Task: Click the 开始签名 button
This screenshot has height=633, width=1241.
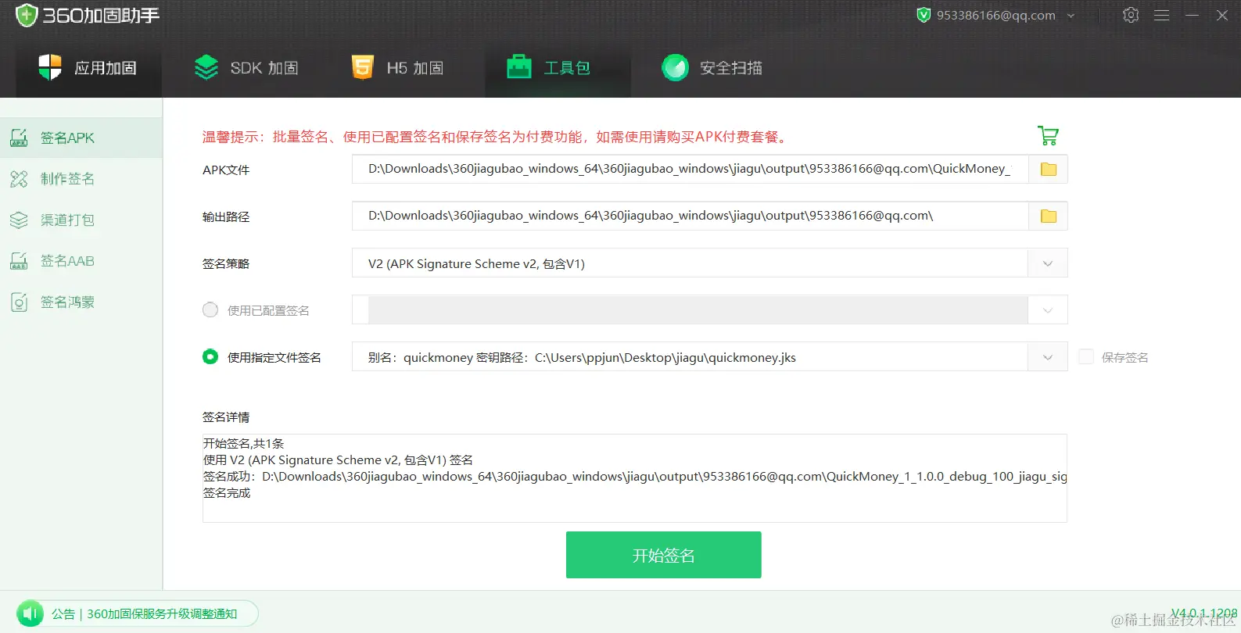Action: coord(663,555)
